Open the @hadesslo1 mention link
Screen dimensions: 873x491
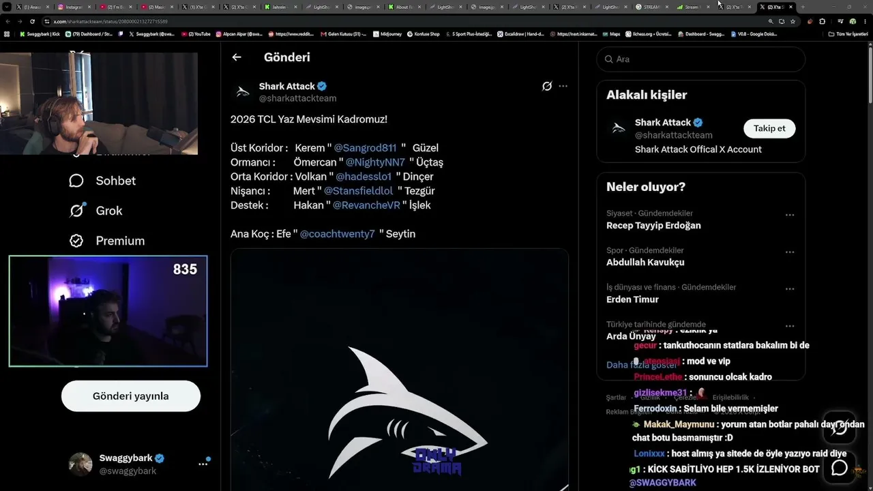point(364,177)
